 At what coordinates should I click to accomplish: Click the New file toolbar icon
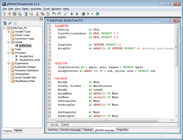(4, 14)
